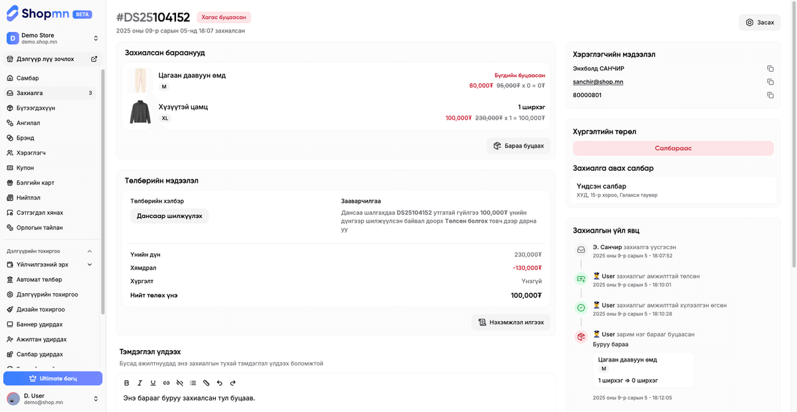Click the Салбараас delivery type button
The height and width of the screenshot is (412, 797).
[673, 148]
